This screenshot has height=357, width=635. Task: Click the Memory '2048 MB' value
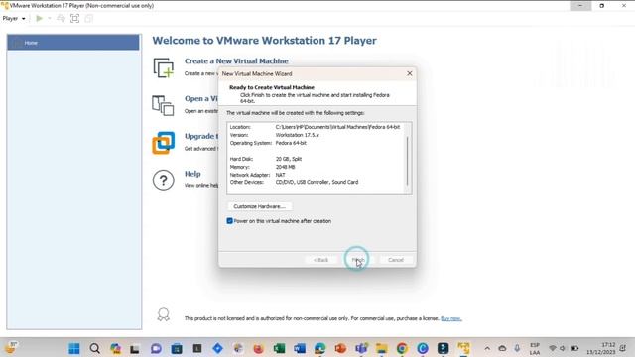[x=285, y=167]
